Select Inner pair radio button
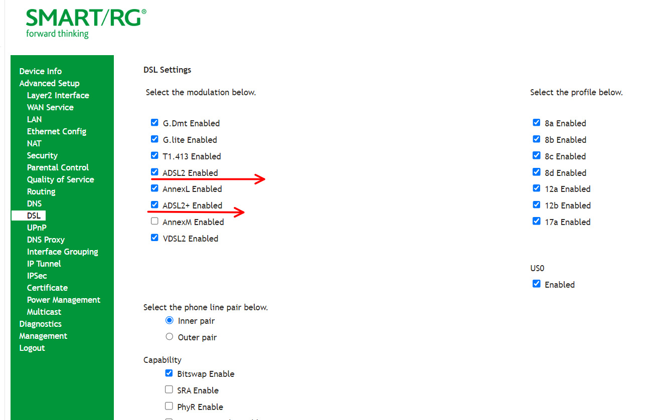Screen dimensions: 661x420 pos(170,320)
